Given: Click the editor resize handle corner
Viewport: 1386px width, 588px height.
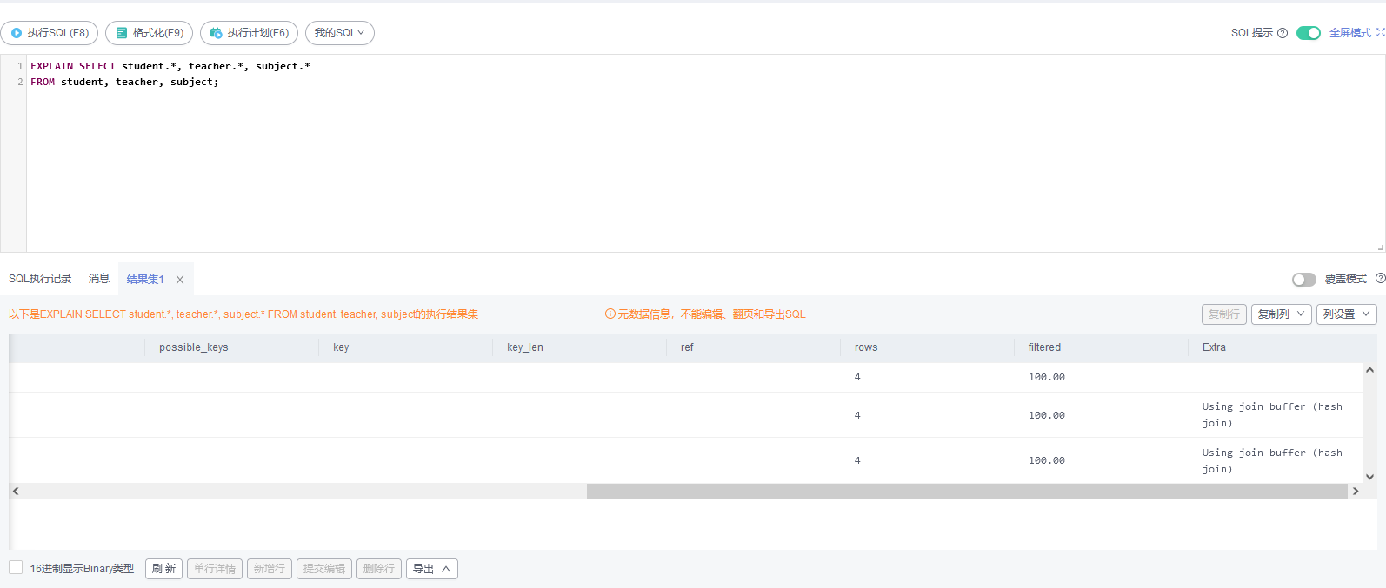Looking at the screenshot, I should (x=1380, y=248).
